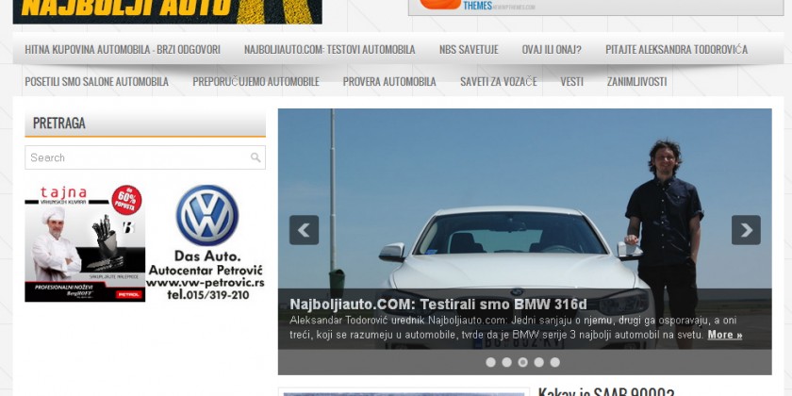792x396 pixels.
Task: Open the Volkswagen Autocentar Petrović ad
Action: (x=206, y=243)
